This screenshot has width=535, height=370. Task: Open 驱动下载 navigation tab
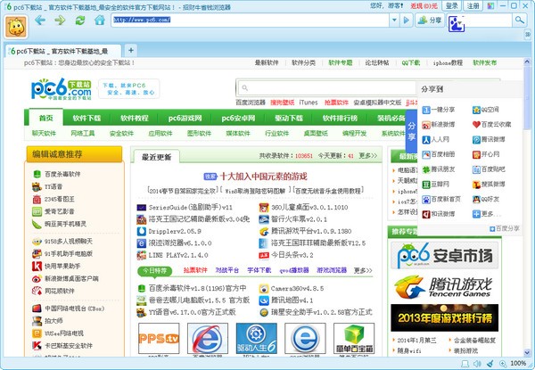pyautogui.click(x=289, y=118)
